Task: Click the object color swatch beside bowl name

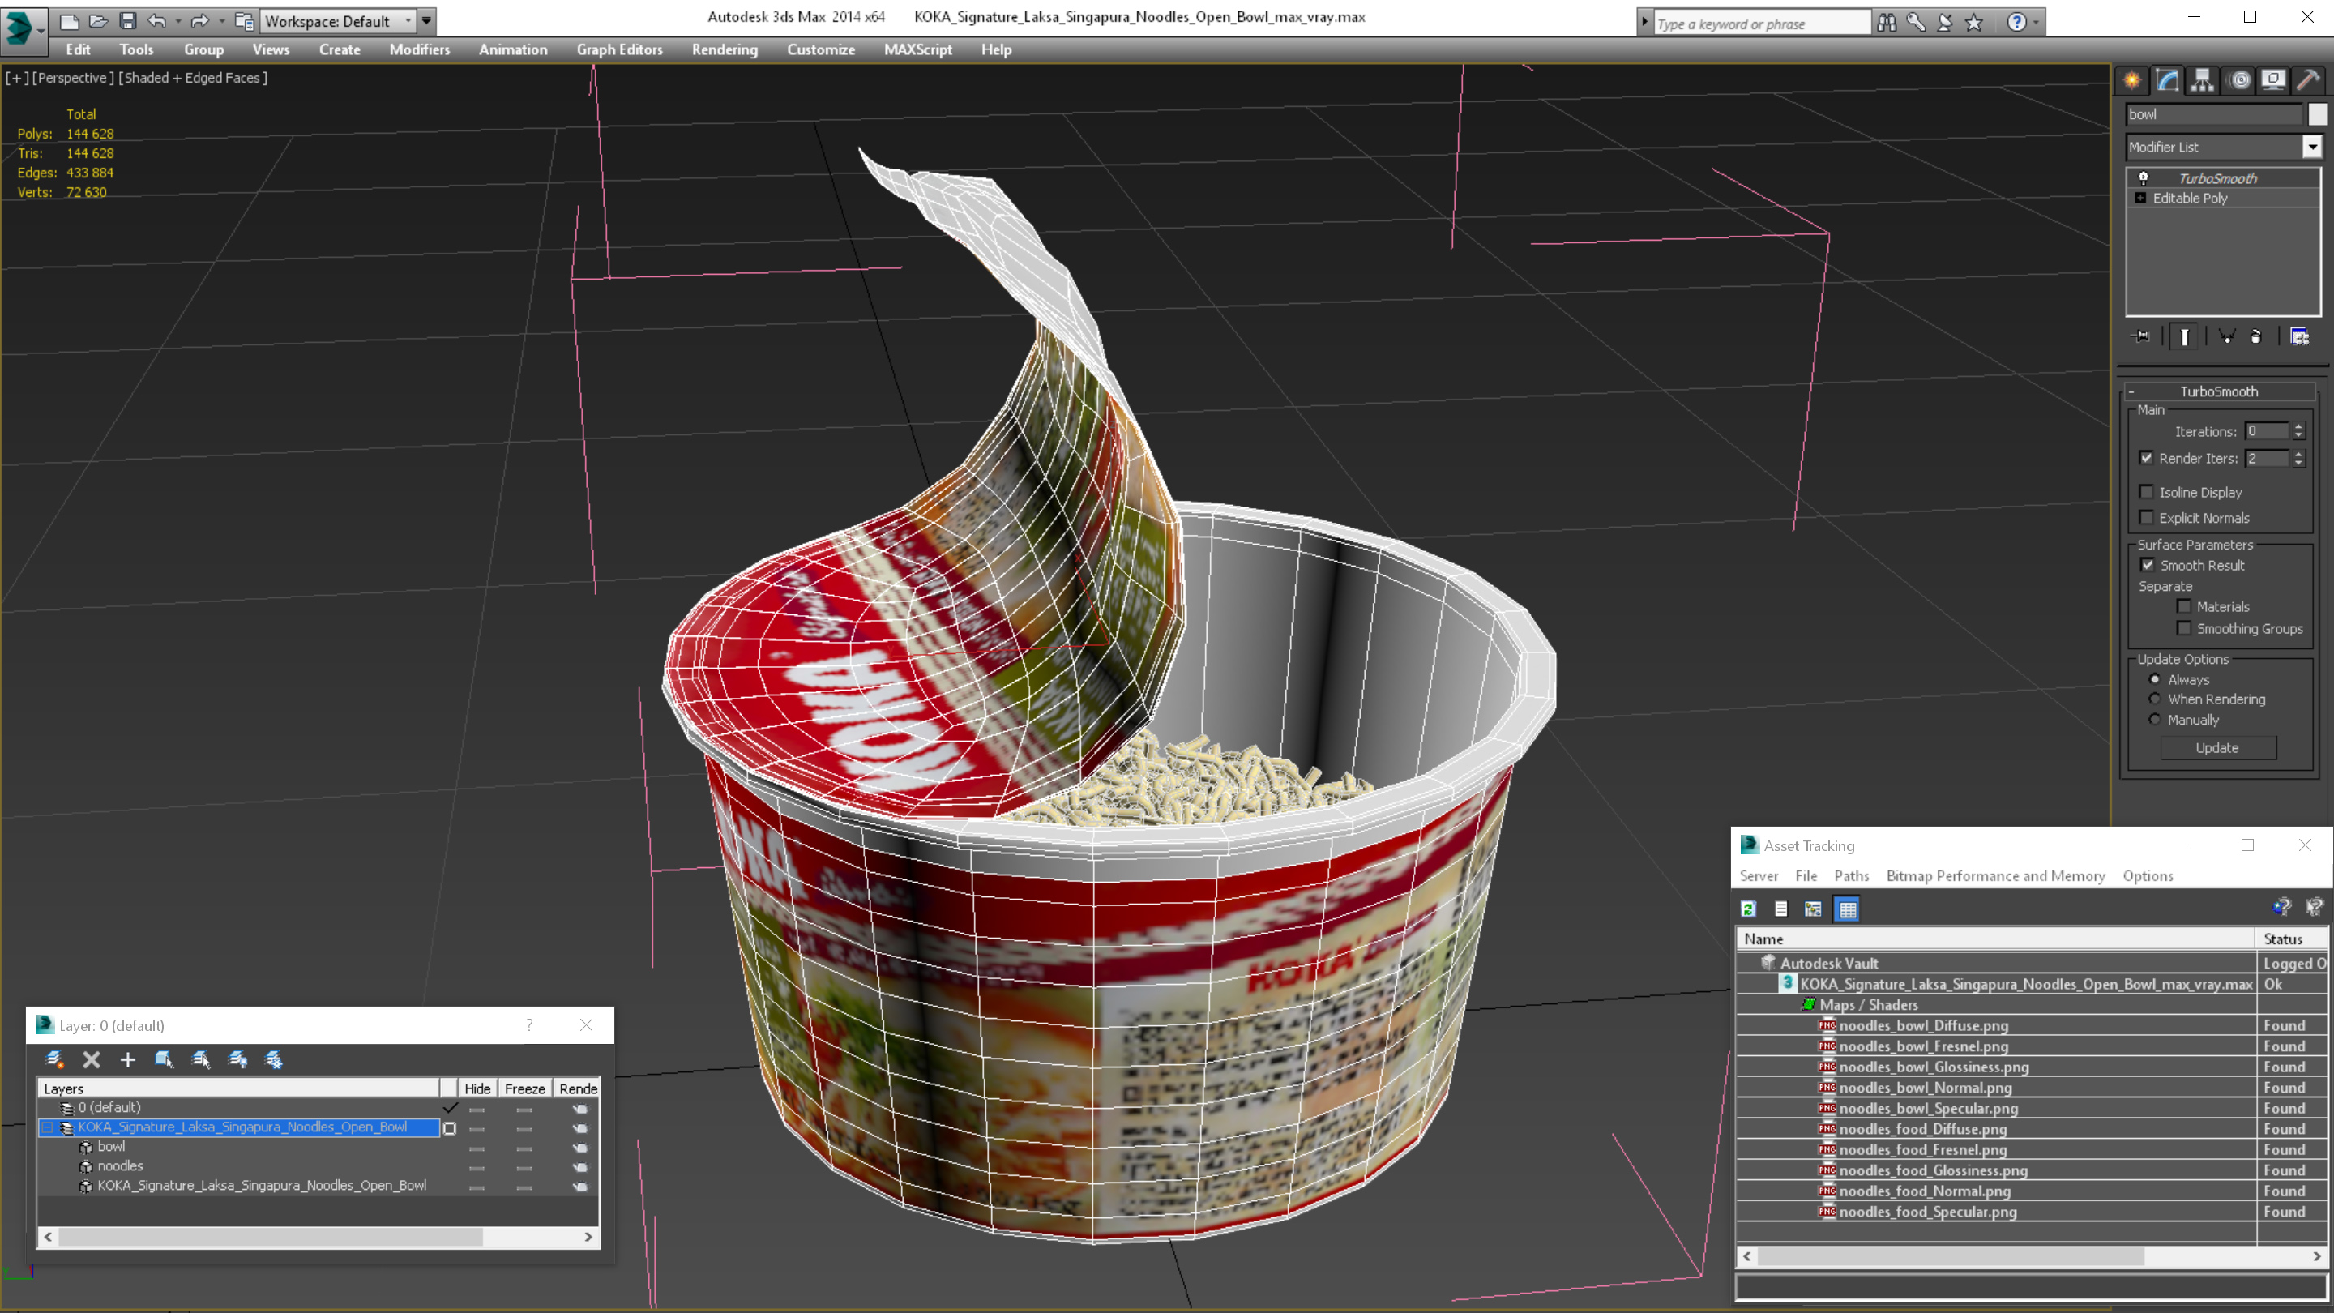Action: tap(2317, 114)
